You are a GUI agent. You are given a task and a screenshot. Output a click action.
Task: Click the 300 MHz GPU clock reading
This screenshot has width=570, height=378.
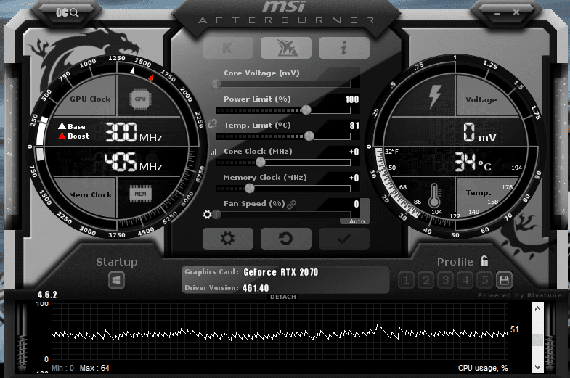[x=134, y=132]
